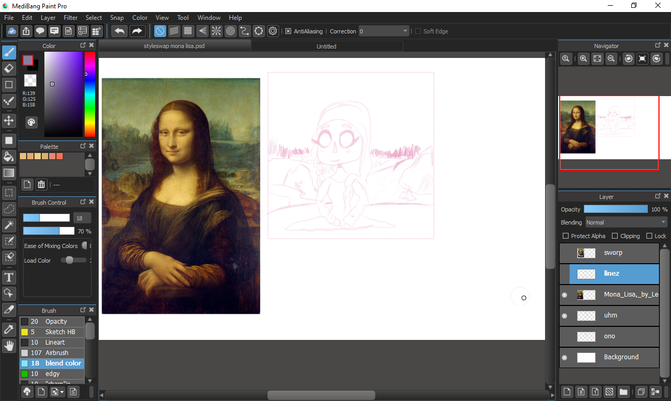Open the Filter menu
671x401 pixels.
coord(71,18)
